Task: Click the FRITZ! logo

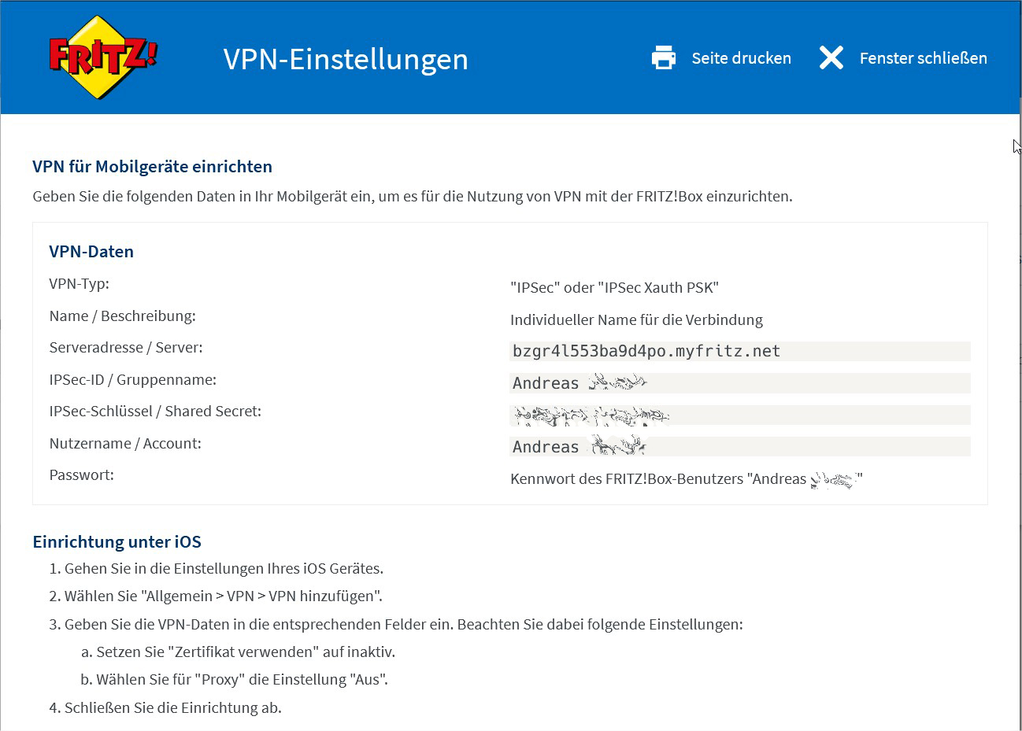Action: click(103, 57)
